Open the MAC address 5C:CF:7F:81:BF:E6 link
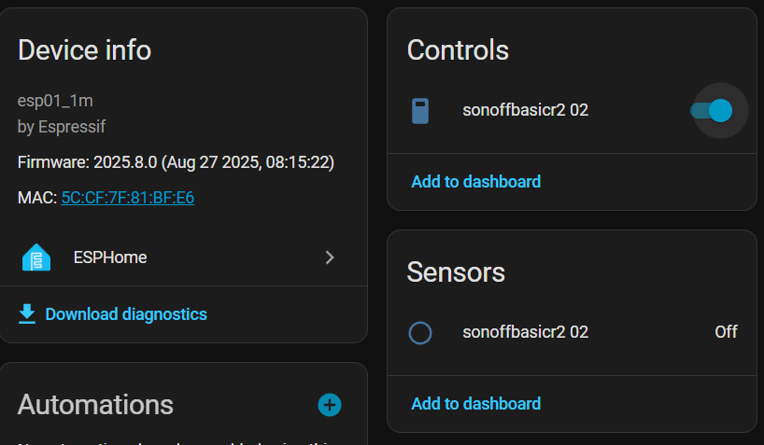Screen dimensions: 764x445 pyautogui.click(x=127, y=198)
